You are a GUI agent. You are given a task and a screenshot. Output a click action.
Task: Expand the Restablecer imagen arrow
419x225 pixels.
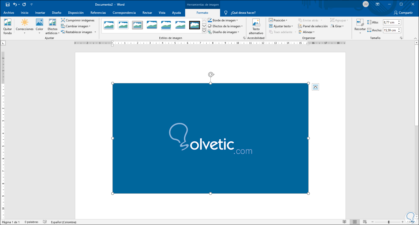(95, 32)
